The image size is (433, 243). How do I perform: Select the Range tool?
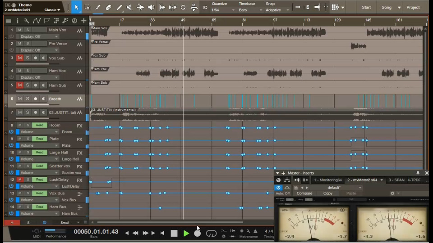(87, 7)
